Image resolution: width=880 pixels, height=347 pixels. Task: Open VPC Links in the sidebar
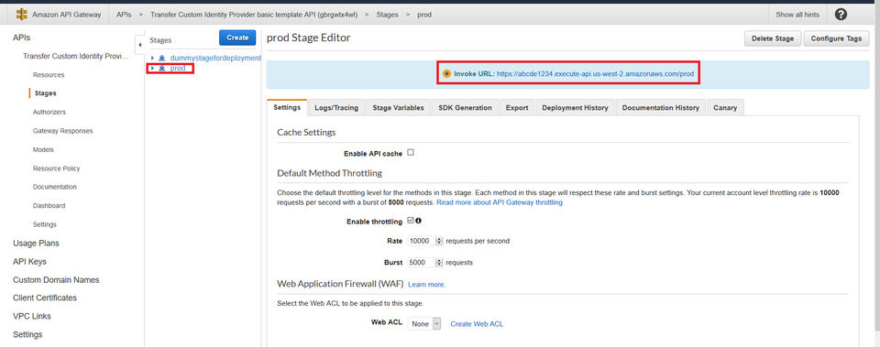click(32, 316)
